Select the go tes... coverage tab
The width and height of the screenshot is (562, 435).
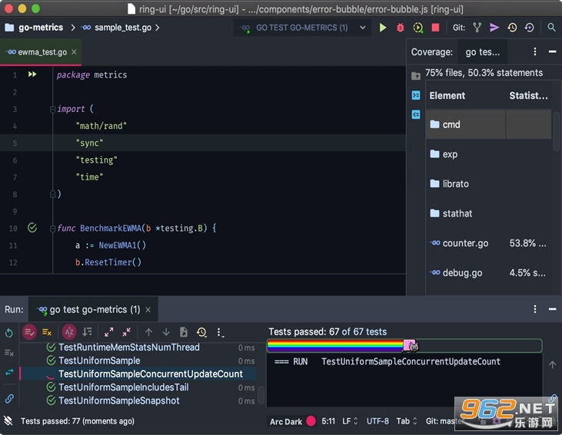[483, 52]
